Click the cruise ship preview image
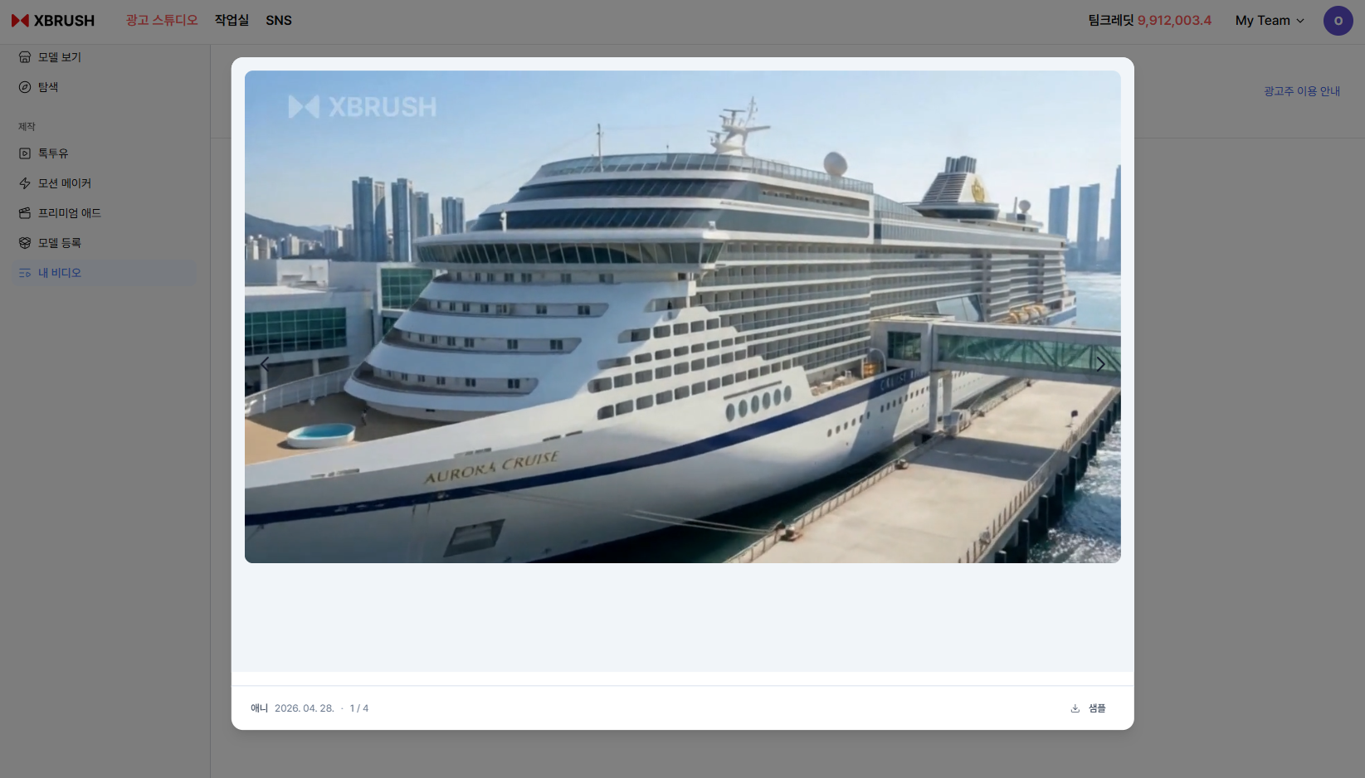The image size is (1365, 778). [682, 317]
